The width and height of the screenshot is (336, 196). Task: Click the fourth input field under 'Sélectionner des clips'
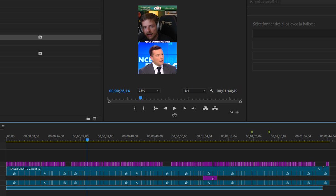[x=294, y=67]
